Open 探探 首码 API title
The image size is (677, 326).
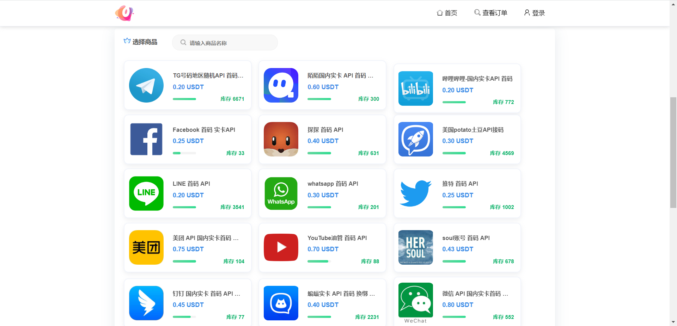pyautogui.click(x=325, y=130)
